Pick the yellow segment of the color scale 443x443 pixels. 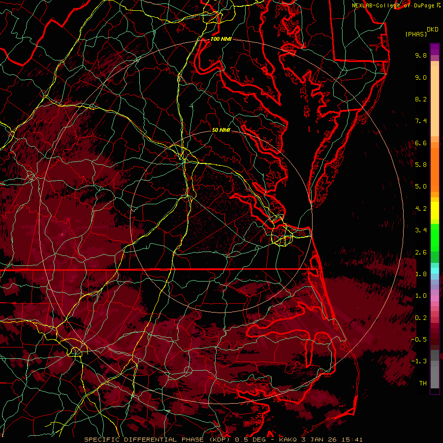click(435, 211)
